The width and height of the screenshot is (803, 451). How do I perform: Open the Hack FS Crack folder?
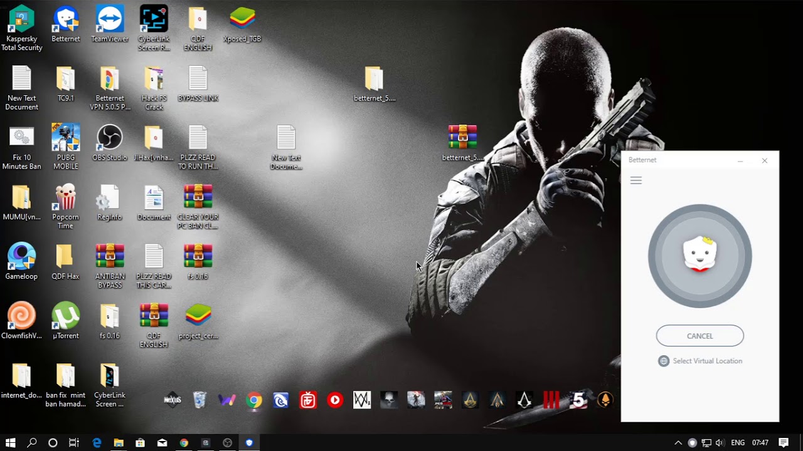(x=154, y=88)
